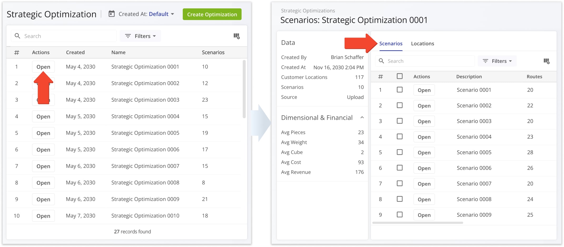Click the search magnifier in Scenarios panel
564x247 pixels.
coord(381,61)
